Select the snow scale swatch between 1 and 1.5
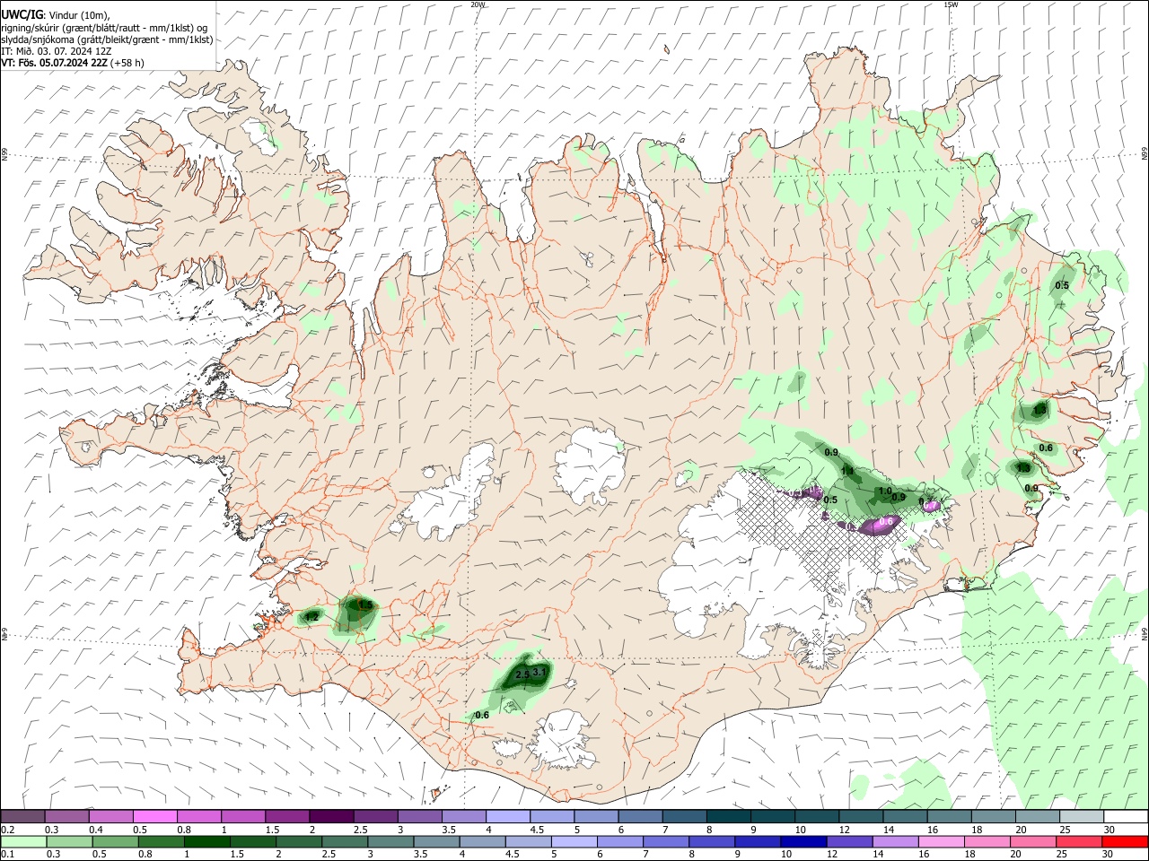The height and width of the screenshot is (861, 1149). point(242,817)
